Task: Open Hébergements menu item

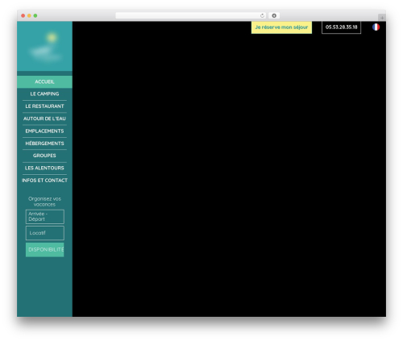Action: tap(44, 143)
